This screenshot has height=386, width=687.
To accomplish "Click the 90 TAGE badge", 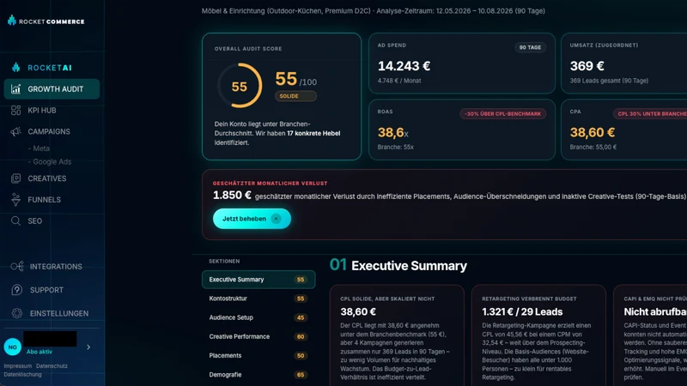I will pyautogui.click(x=530, y=47).
